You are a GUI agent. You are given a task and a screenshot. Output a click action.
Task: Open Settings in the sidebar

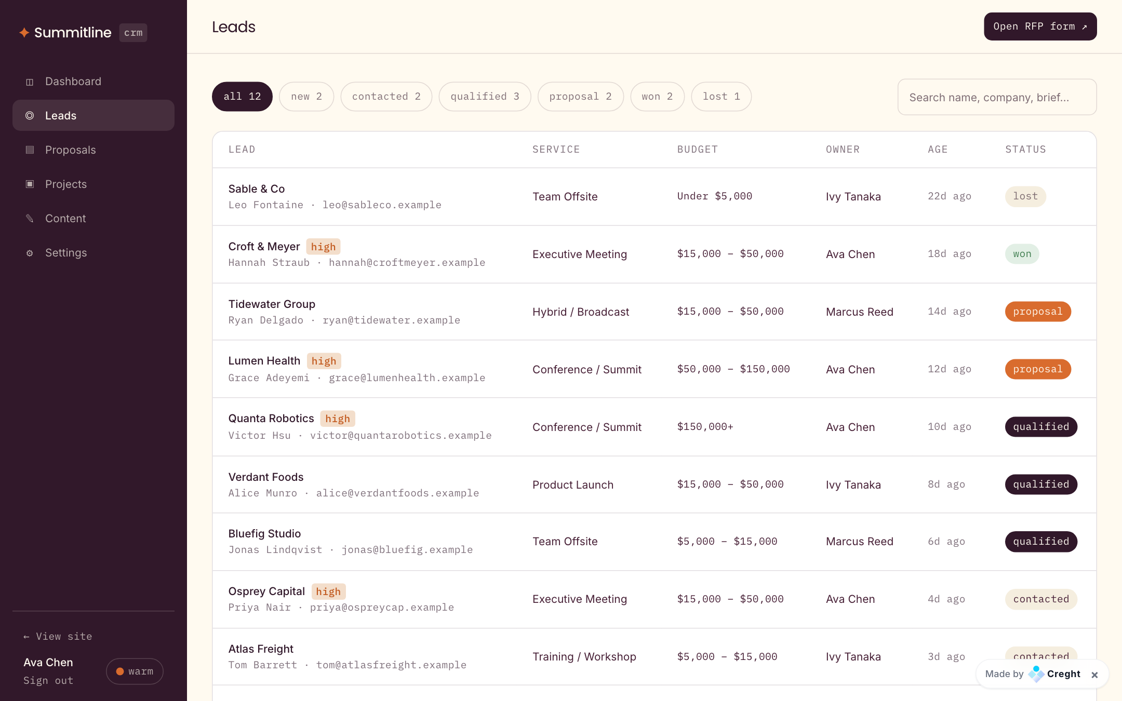click(94, 253)
